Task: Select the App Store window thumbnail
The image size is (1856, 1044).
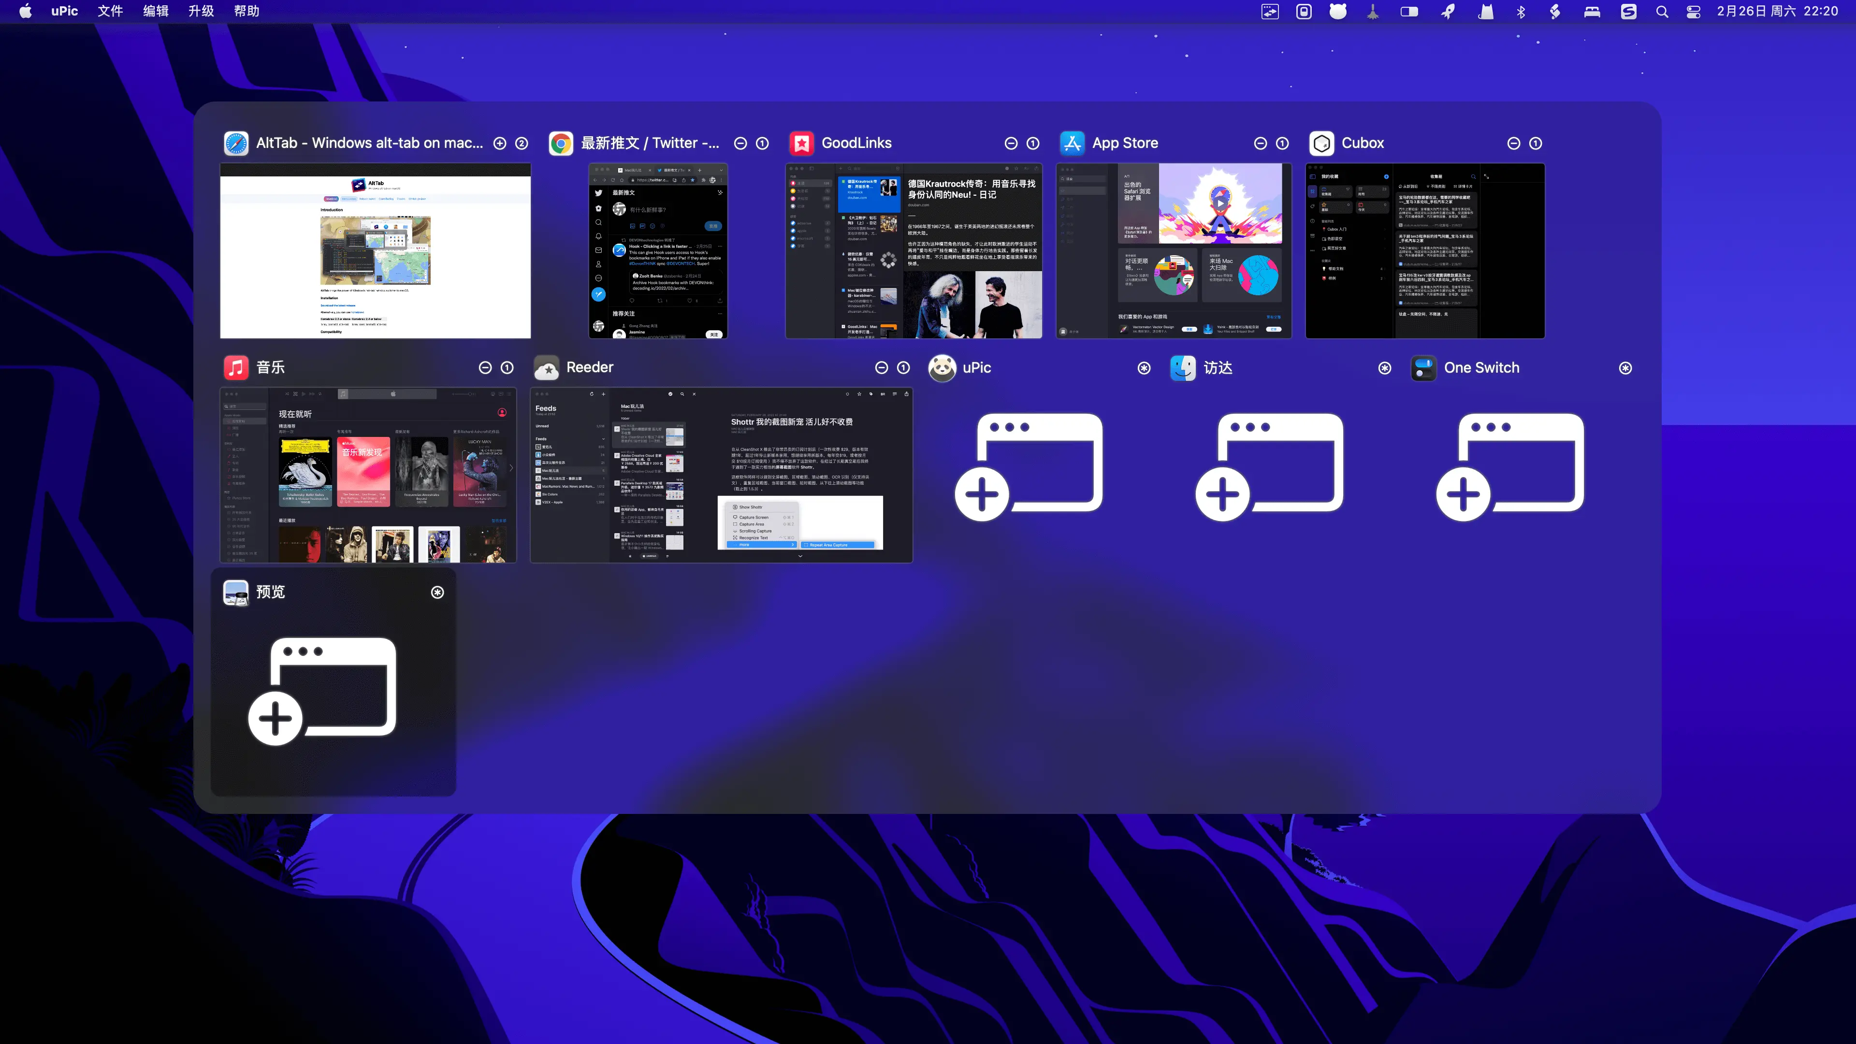Action: (1174, 251)
